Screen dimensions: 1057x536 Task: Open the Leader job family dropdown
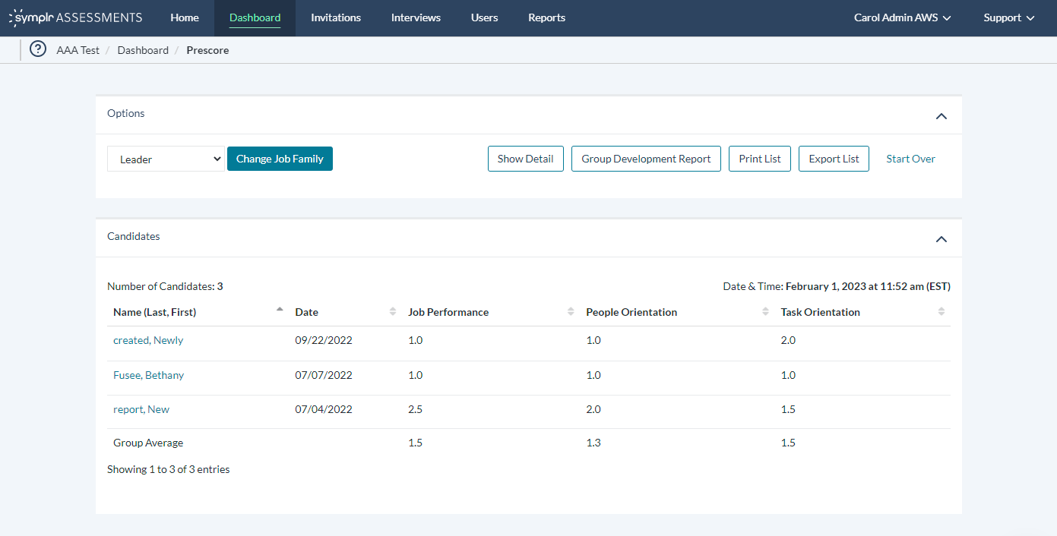tap(166, 159)
